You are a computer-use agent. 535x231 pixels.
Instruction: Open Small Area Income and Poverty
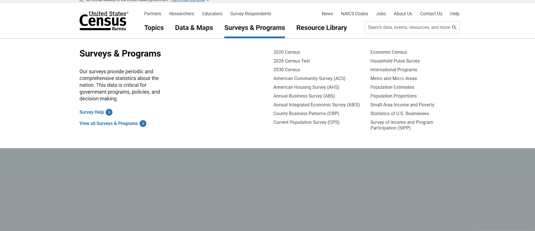402,105
